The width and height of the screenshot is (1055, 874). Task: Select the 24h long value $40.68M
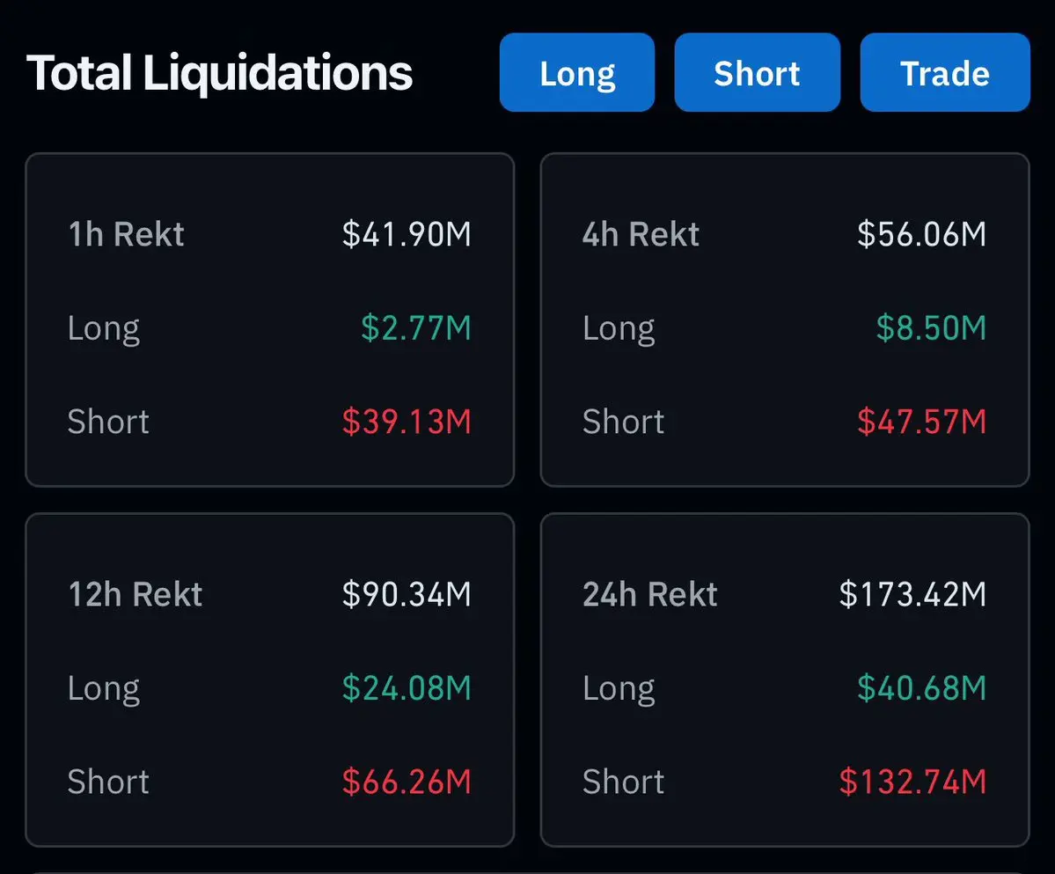click(x=921, y=687)
